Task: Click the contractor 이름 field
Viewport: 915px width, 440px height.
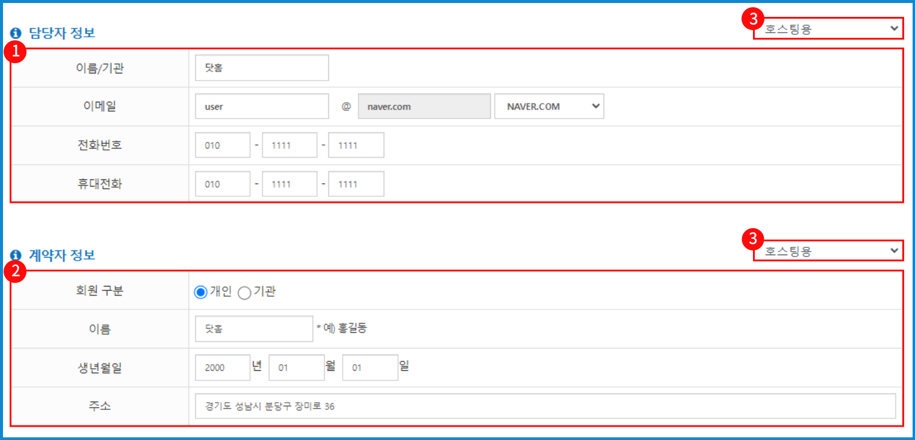Action: click(254, 329)
